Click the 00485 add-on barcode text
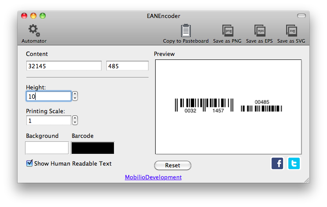The width and height of the screenshot is (327, 207). tap(262, 102)
